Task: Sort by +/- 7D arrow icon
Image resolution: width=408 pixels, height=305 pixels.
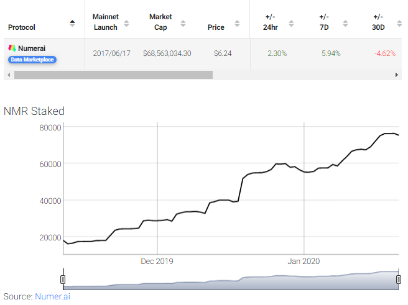Action: click(x=345, y=24)
